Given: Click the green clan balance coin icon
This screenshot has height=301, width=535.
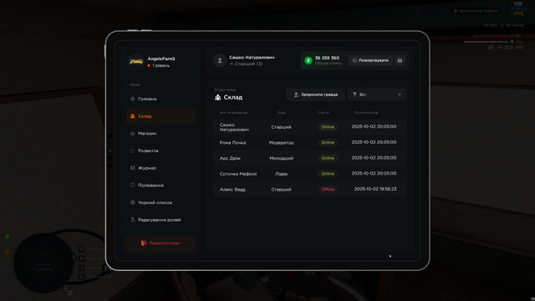Looking at the screenshot, I should [308, 60].
